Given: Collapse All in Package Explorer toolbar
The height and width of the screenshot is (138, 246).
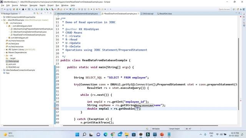Looking at the screenshot, I should 35,14.
